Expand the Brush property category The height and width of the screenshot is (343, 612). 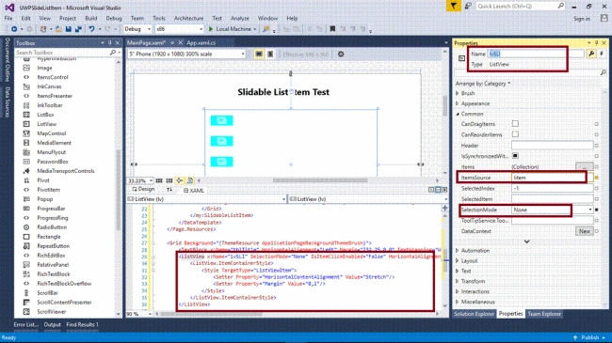(x=458, y=93)
